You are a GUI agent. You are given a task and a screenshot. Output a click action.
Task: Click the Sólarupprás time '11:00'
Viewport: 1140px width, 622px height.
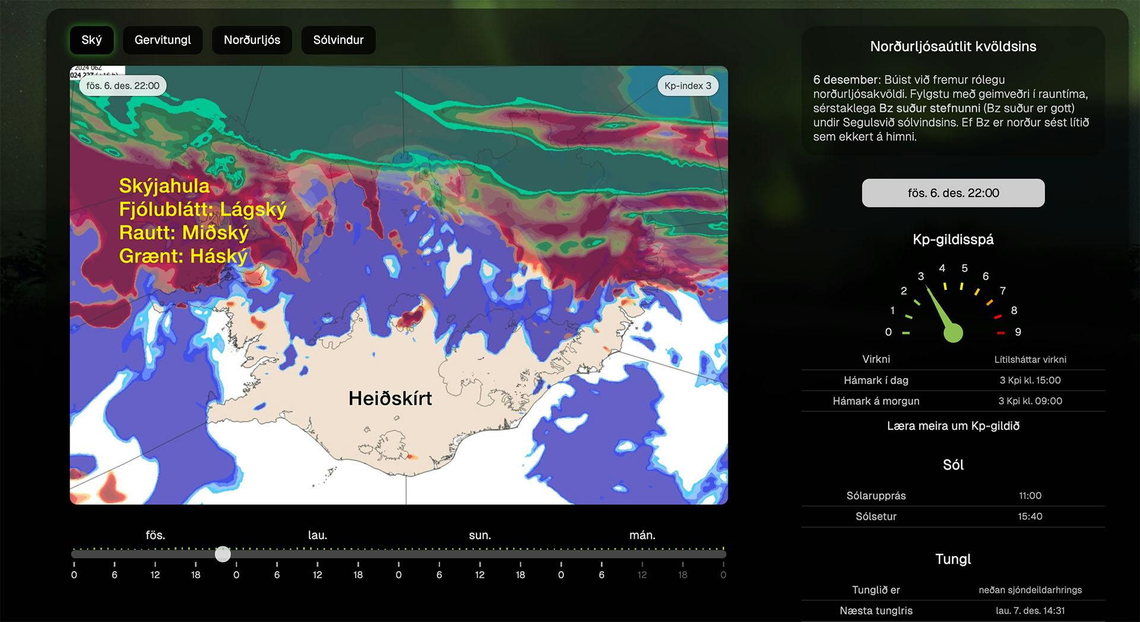pos(1030,496)
